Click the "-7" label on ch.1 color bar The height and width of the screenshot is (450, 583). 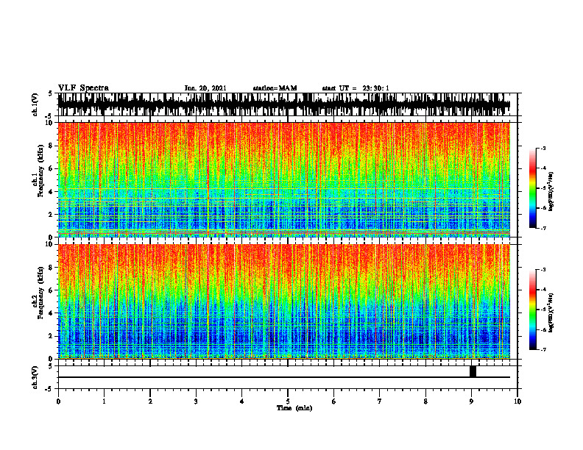543,228
